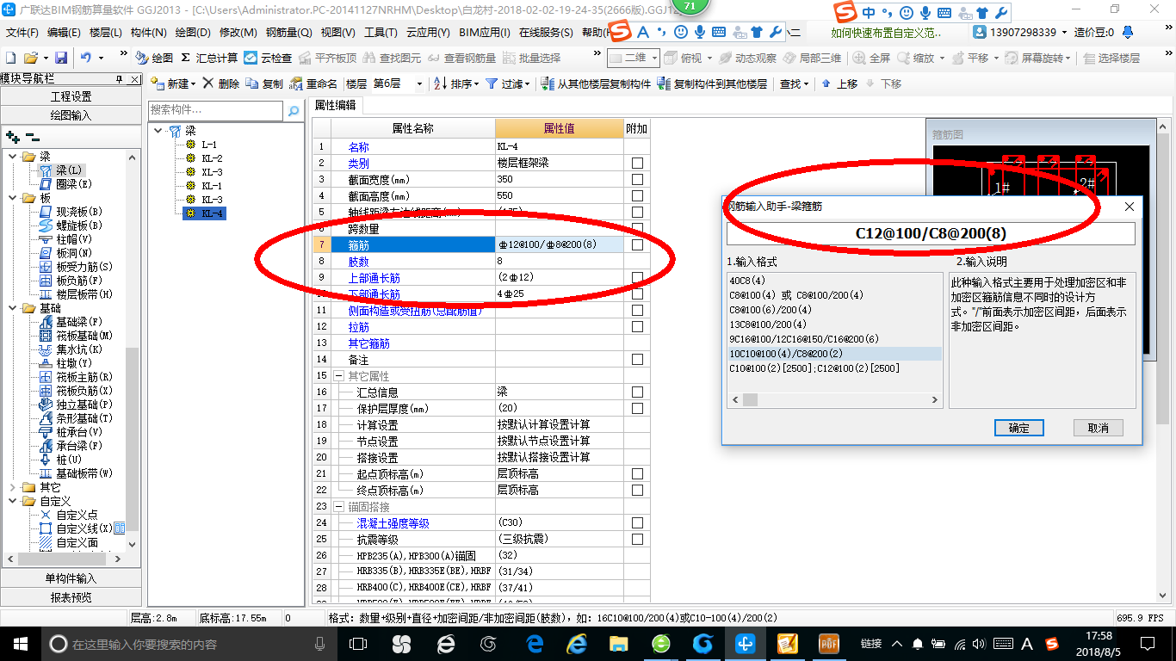1176x661 pixels.
Task: Start 云检查 cloud check
Action: [268, 58]
